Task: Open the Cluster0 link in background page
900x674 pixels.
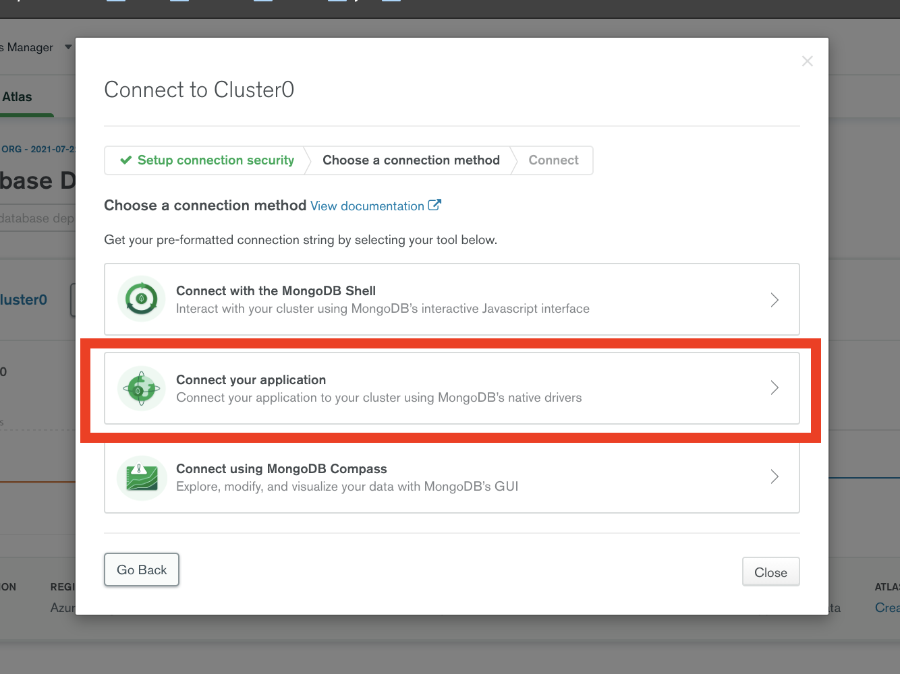Action: point(24,300)
